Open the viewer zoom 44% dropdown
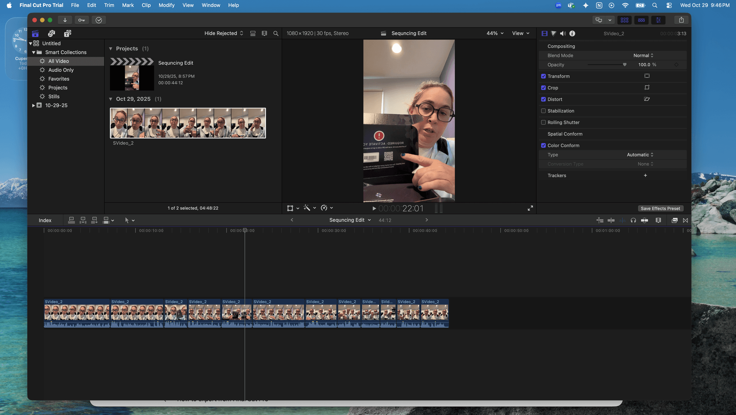736x415 pixels. coord(495,33)
